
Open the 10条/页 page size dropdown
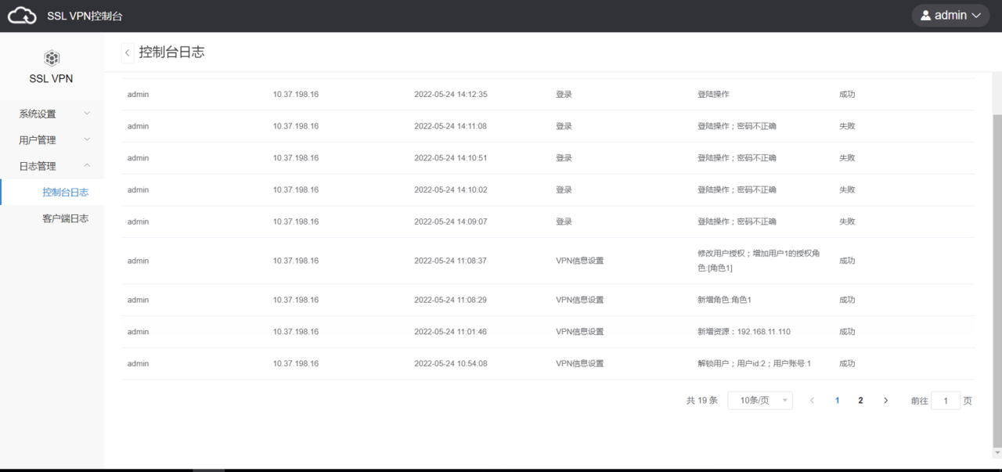[x=760, y=400]
